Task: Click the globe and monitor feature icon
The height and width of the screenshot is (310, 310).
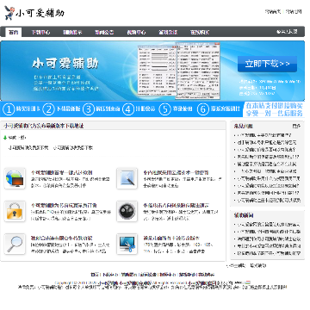Action: pos(15,178)
